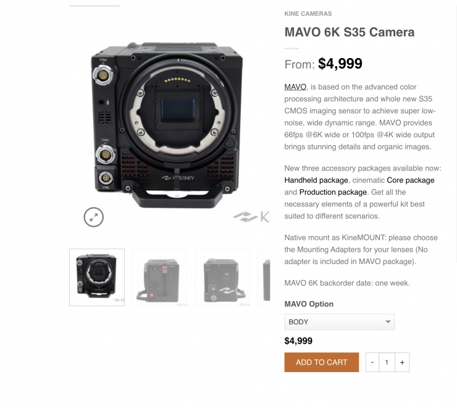The image size is (457, 408).
Task: Show the partially visible fourth thumbnail
Action: coord(264,277)
